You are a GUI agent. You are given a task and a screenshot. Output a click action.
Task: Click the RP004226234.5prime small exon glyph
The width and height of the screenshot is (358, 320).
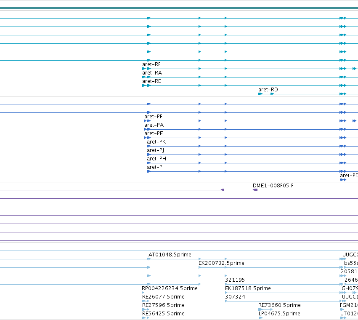point(143,293)
